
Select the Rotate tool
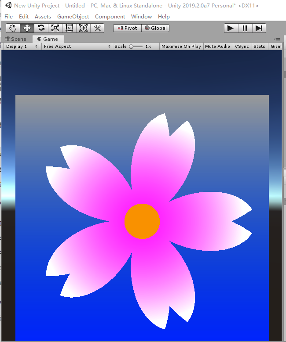[x=41, y=28]
